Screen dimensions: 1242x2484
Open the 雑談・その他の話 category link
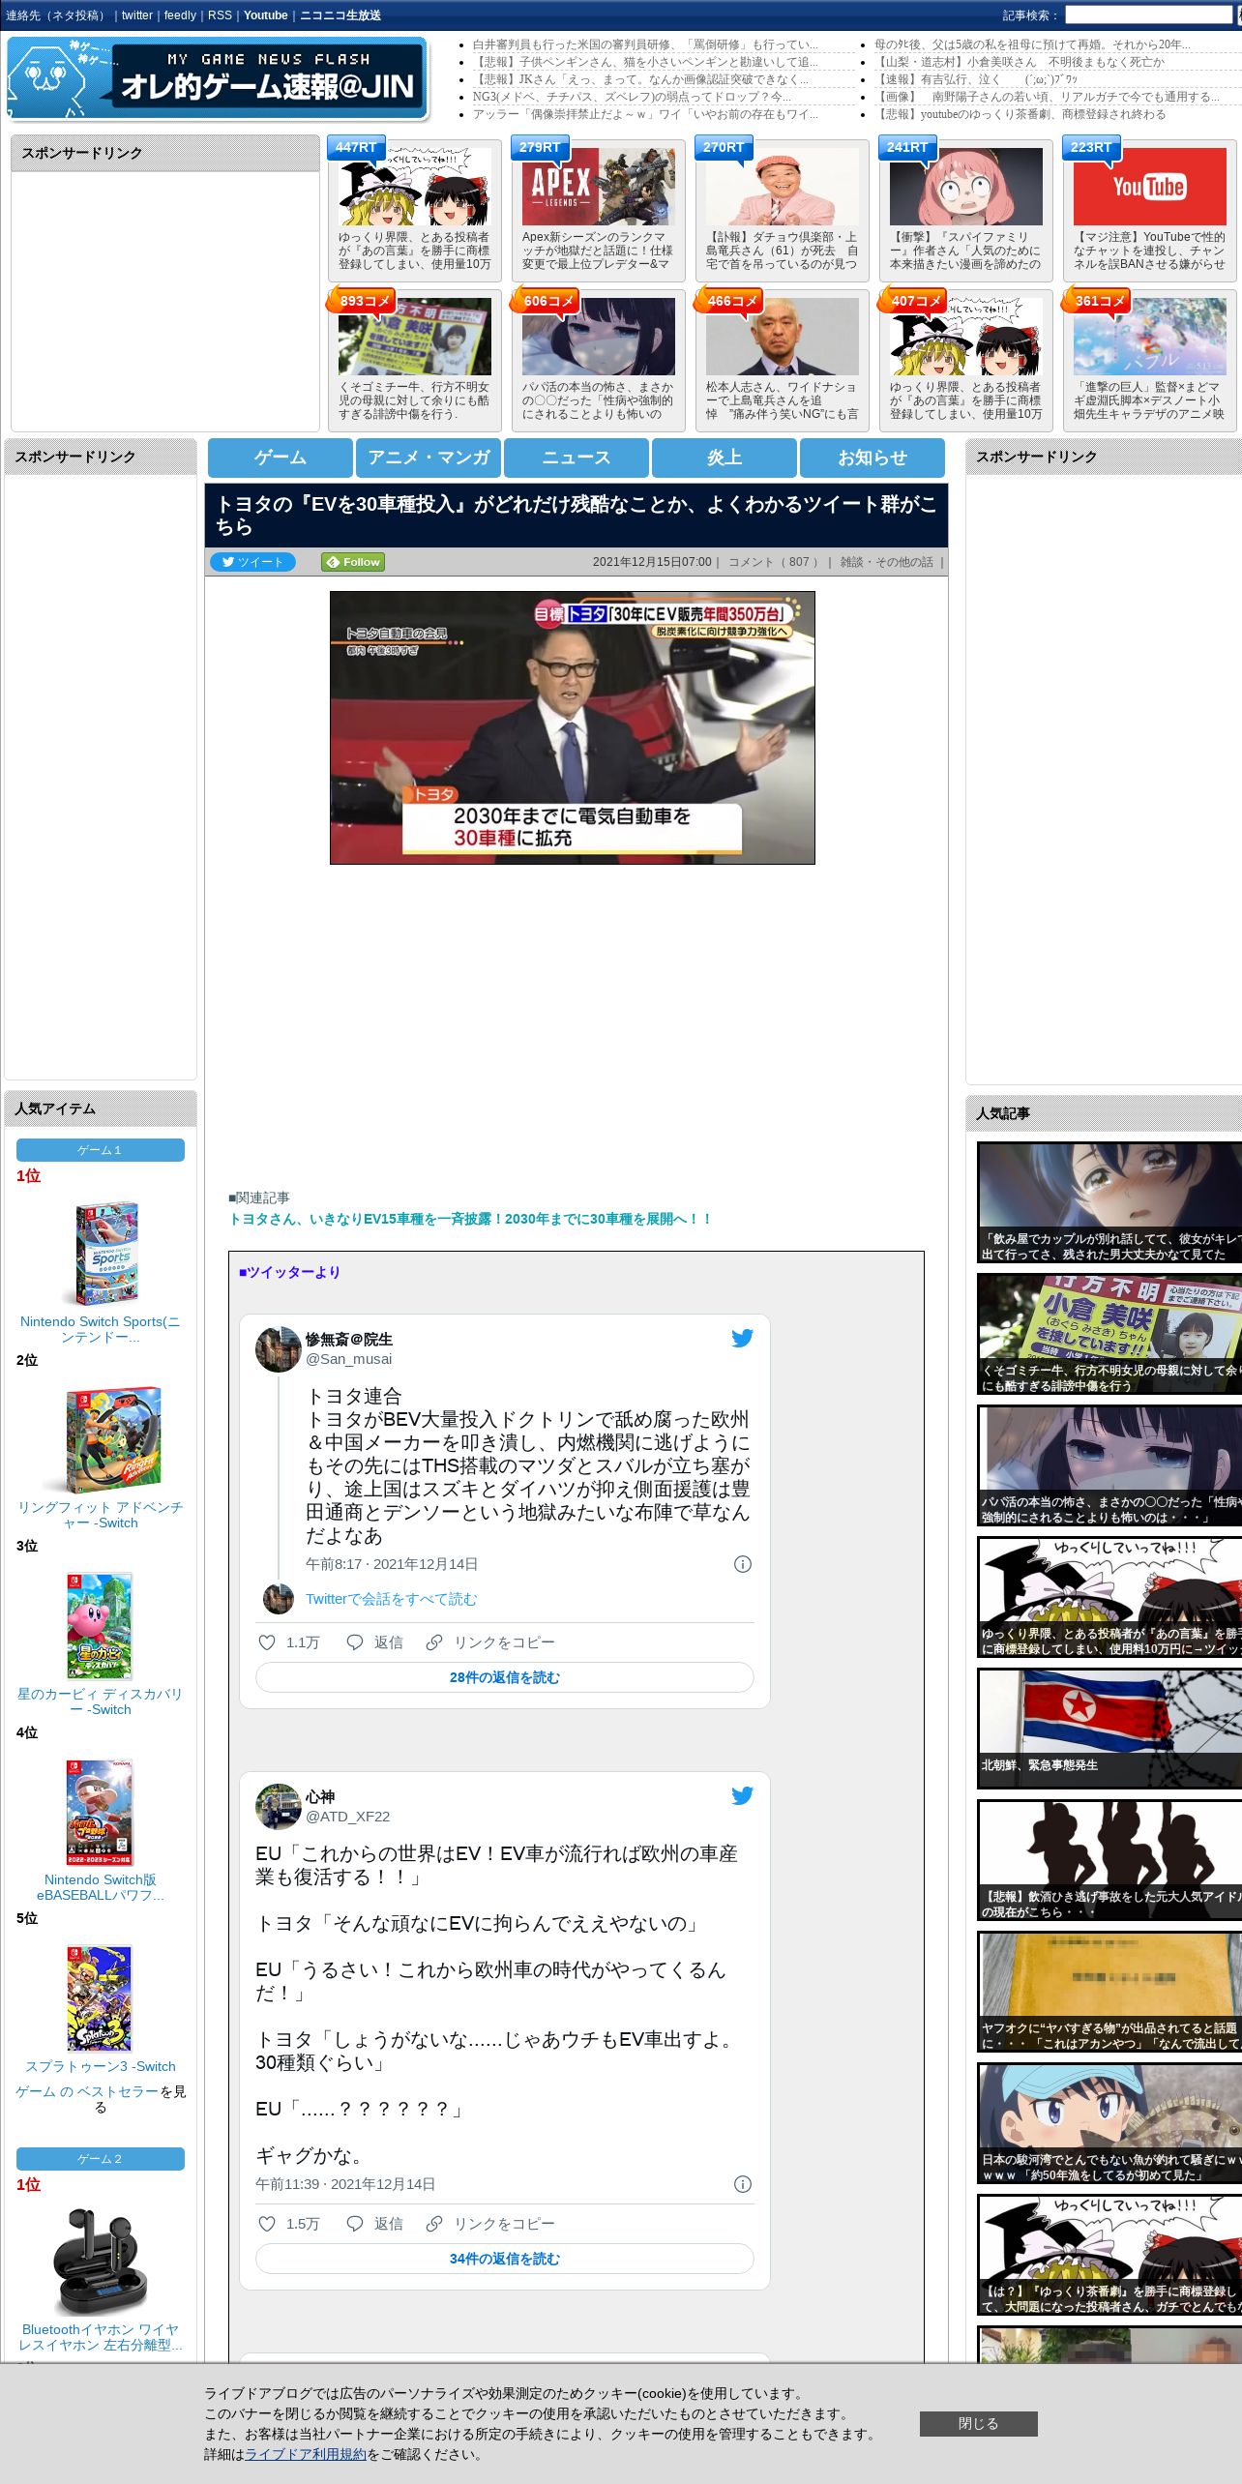click(887, 562)
